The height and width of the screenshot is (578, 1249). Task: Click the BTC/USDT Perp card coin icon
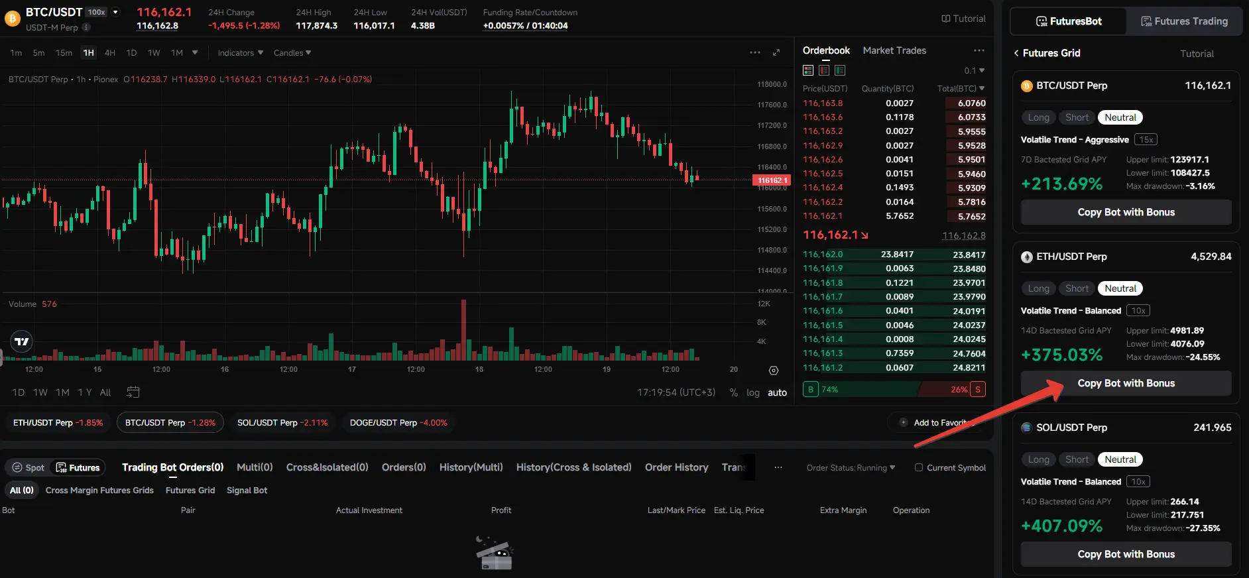pos(1027,86)
